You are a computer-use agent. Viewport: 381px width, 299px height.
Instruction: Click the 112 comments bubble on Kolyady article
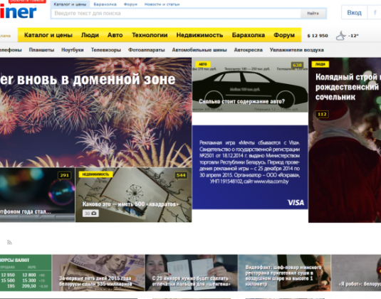[322, 114]
